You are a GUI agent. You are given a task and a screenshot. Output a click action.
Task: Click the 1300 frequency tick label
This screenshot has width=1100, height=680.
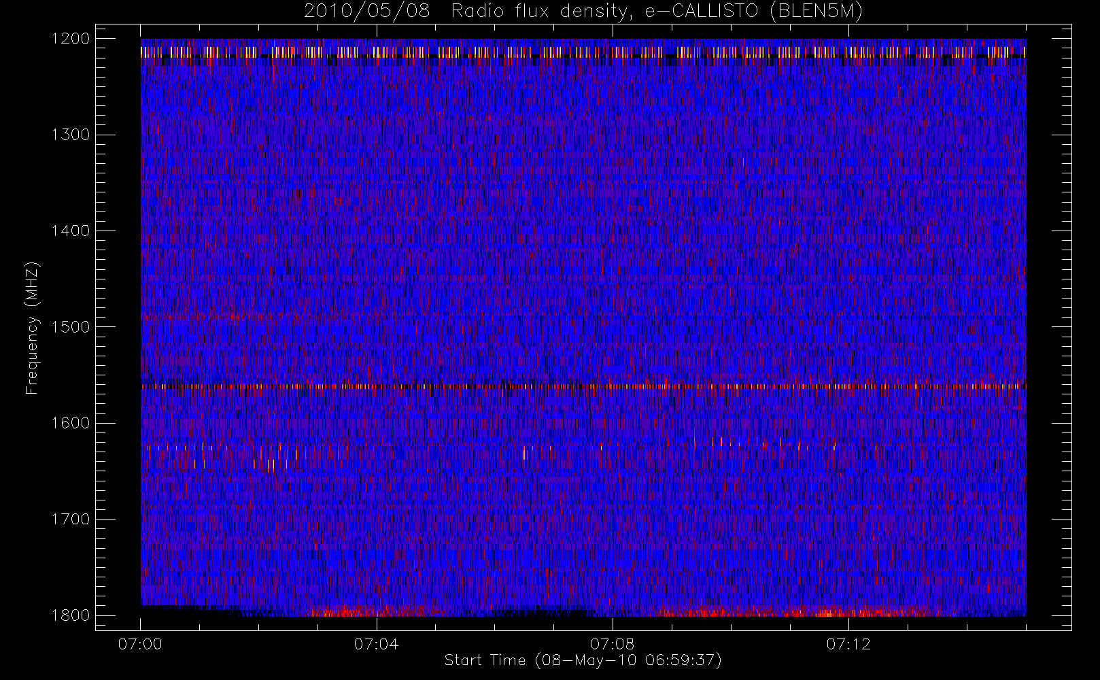(x=71, y=135)
